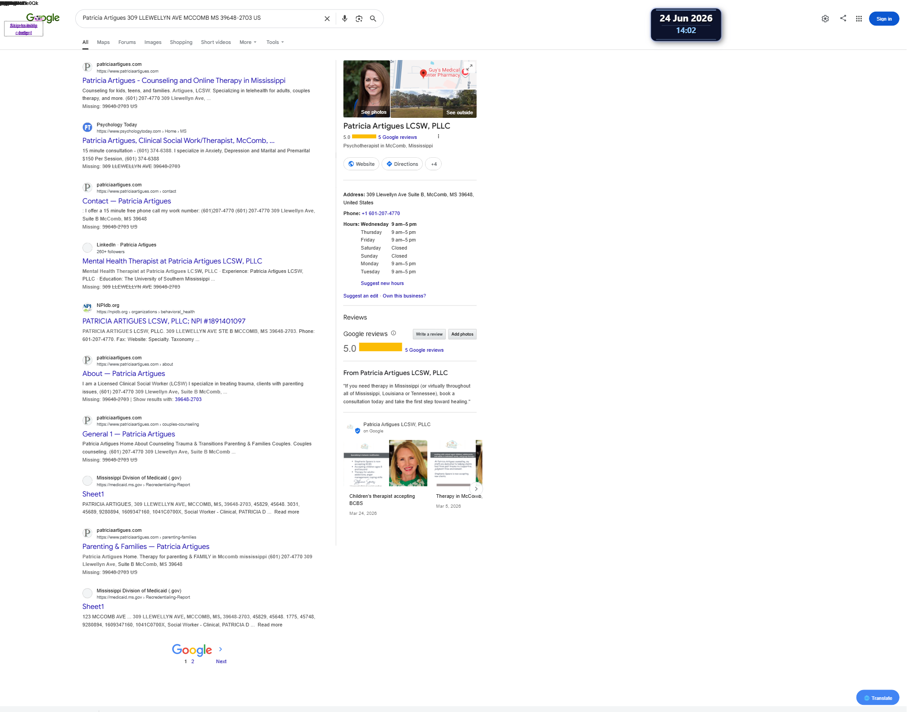
Task: Open the Parenting & Families result
Action: click(146, 547)
